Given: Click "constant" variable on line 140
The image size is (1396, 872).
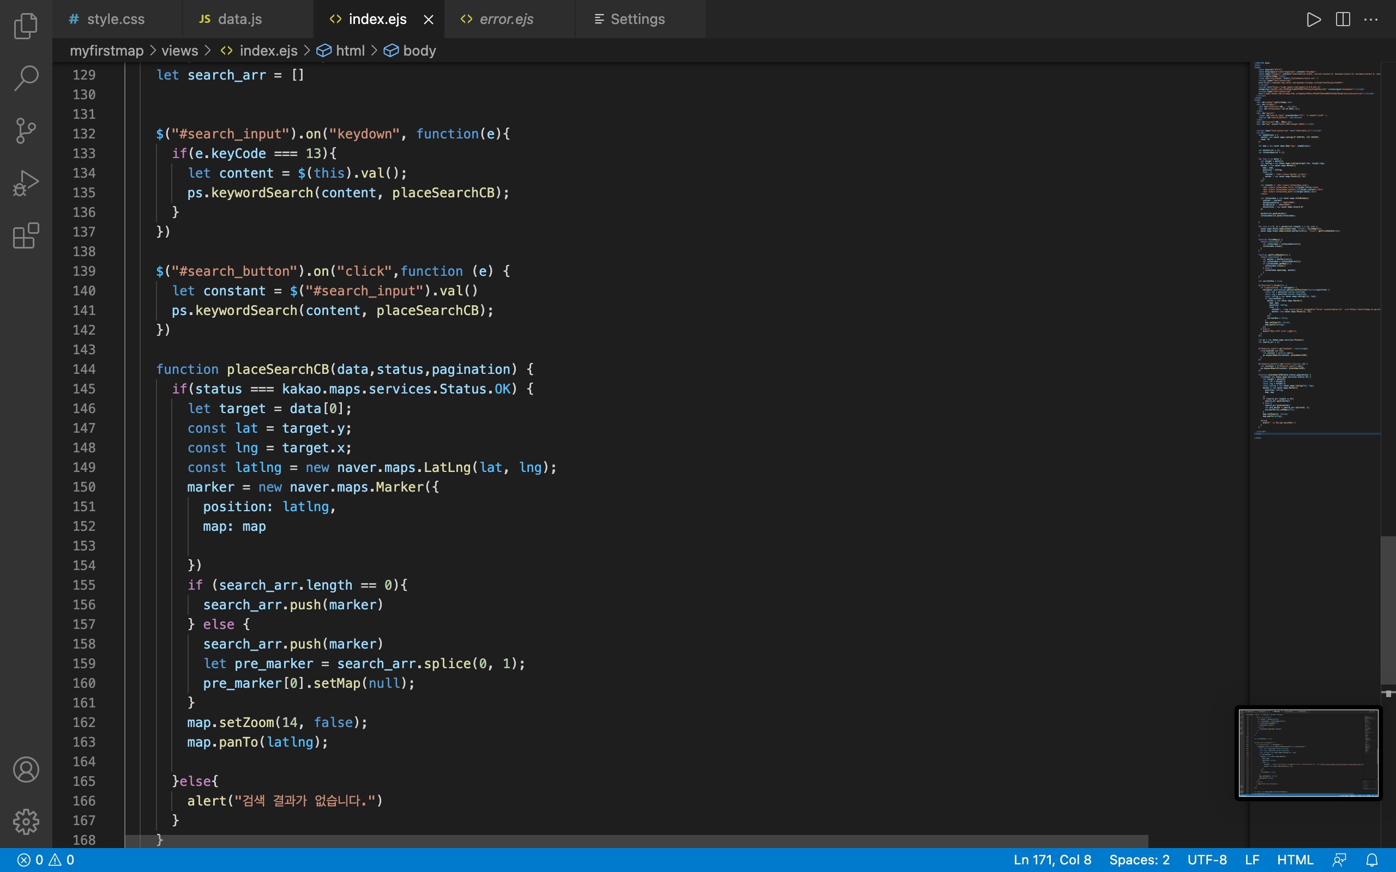Looking at the screenshot, I should point(234,290).
